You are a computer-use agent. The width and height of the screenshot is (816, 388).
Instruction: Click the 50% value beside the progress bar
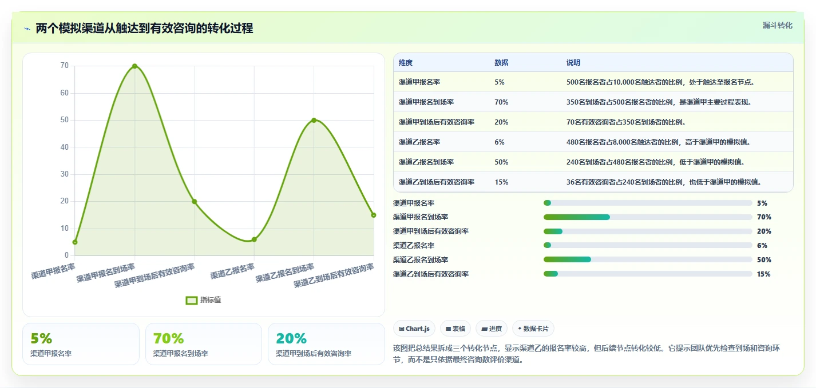click(x=764, y=259)
